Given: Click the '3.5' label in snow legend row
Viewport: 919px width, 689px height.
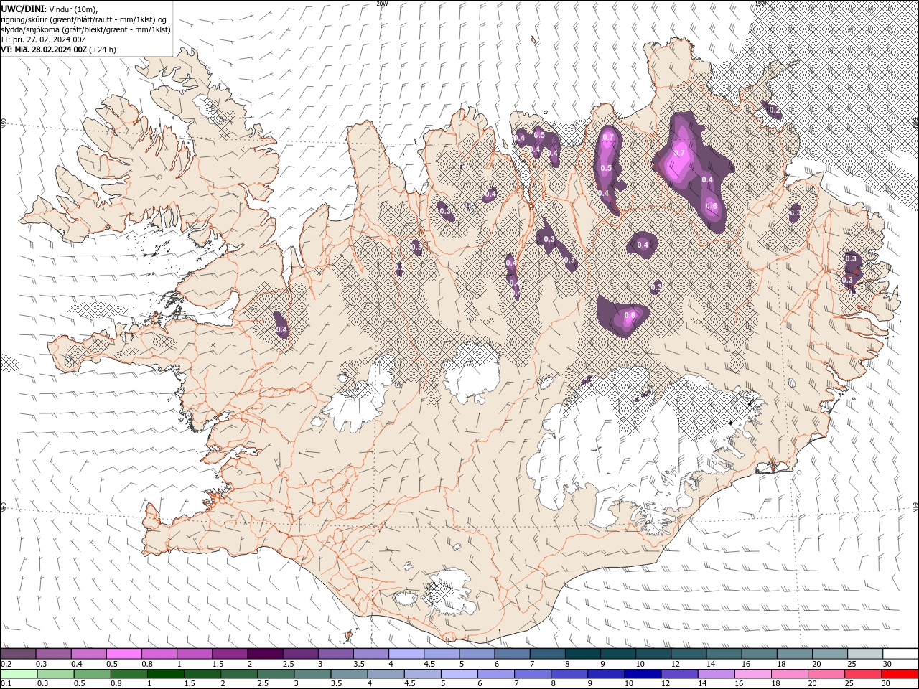Looking at the screenshot, I should click(358, 664).
